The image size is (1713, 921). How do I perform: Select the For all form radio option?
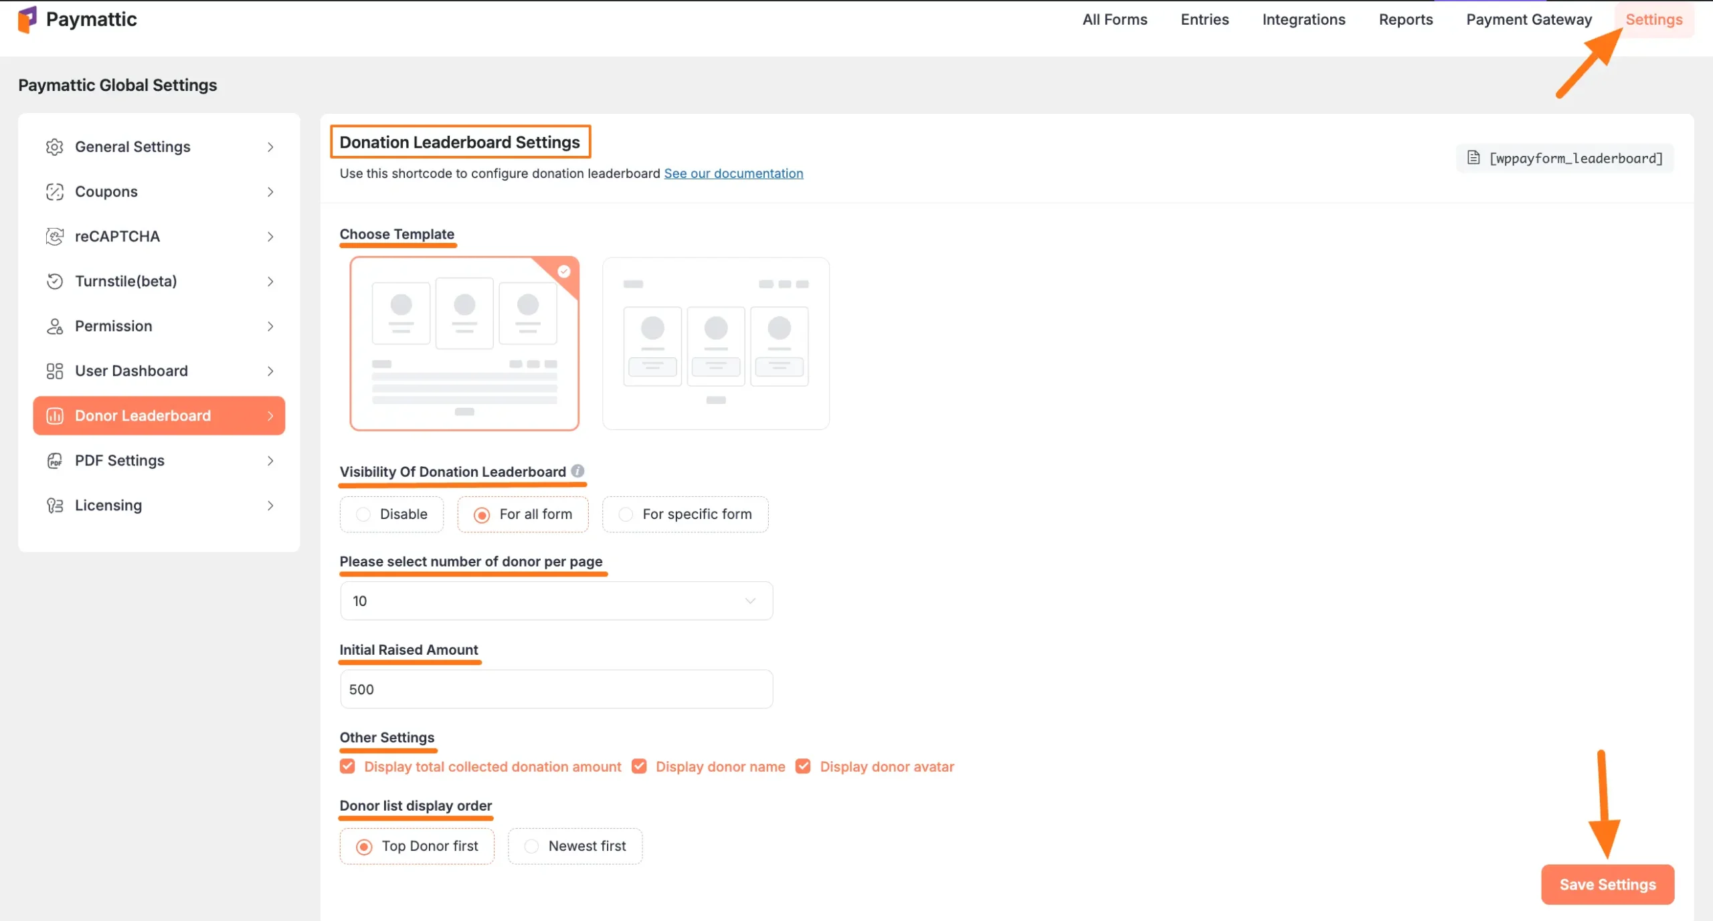coord(523,514)
